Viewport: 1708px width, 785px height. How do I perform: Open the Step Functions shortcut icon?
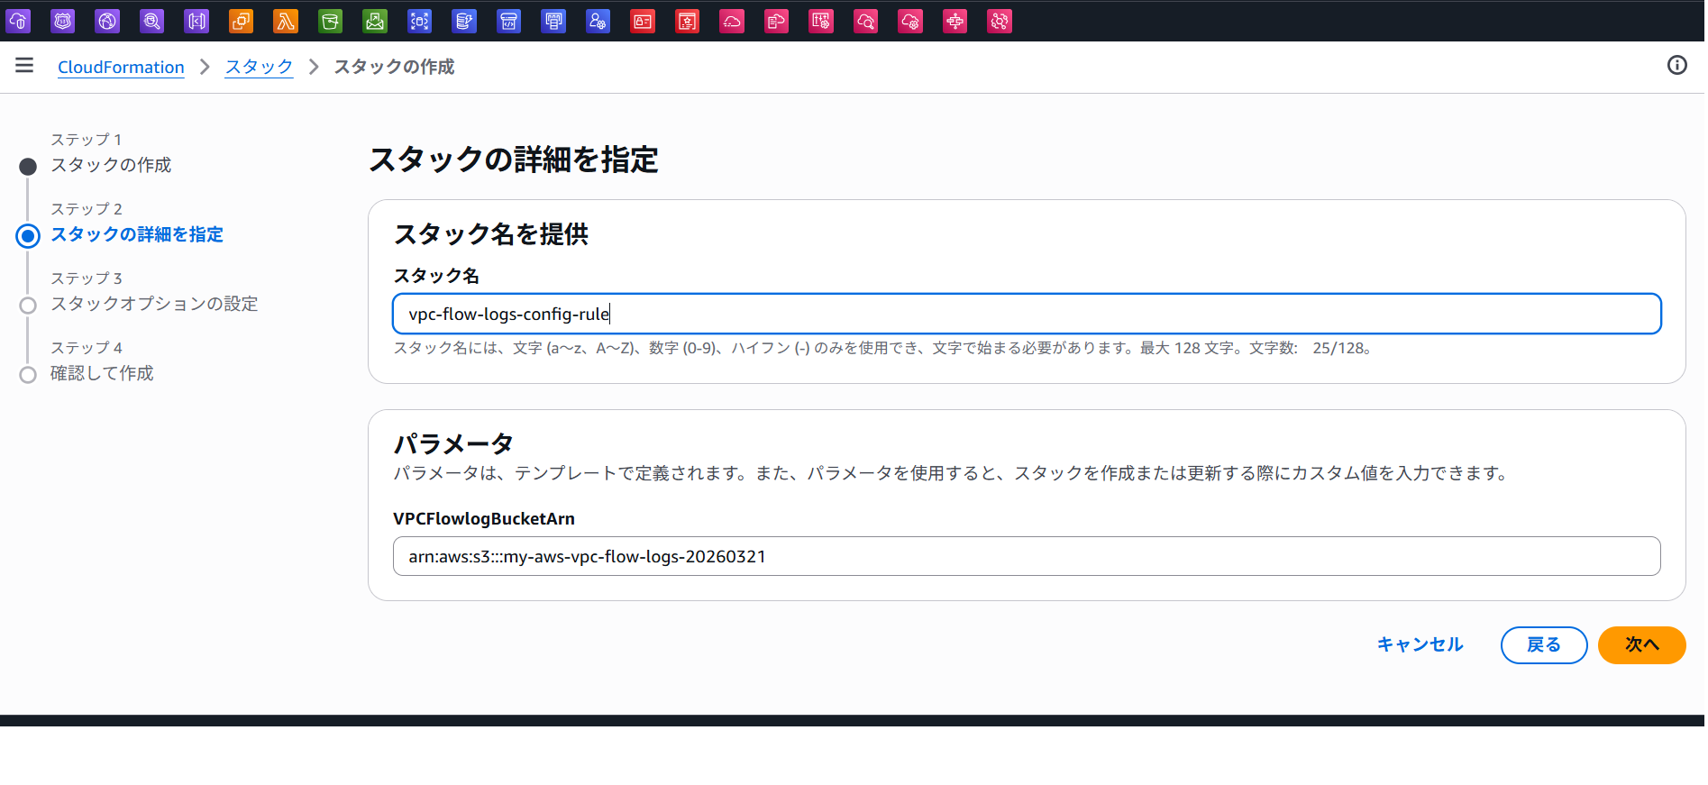tap(954, 21)
